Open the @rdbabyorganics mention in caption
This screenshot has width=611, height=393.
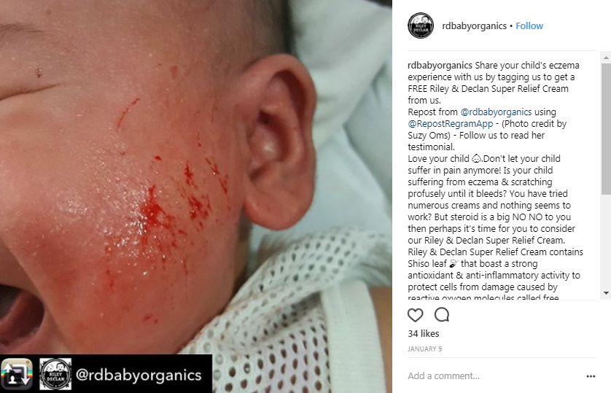pos(496,112)
